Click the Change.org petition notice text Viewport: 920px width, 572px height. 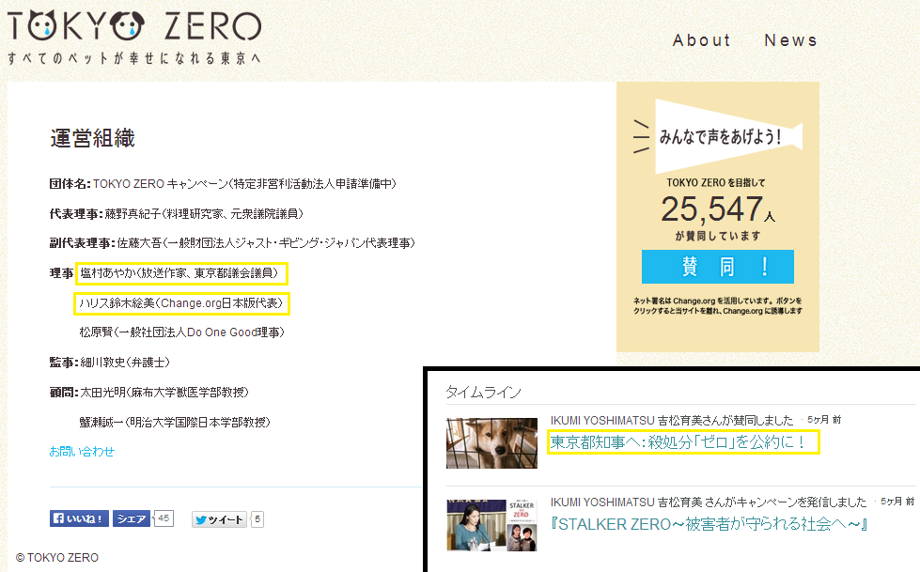(718, 305)
